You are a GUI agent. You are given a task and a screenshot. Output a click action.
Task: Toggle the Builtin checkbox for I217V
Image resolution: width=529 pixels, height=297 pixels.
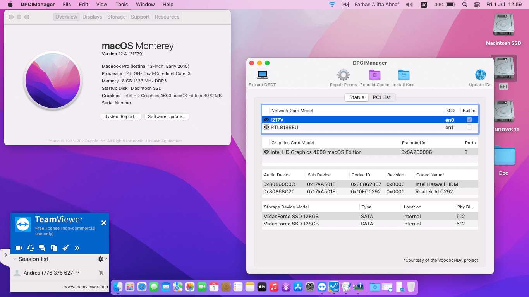coord(469,120)
